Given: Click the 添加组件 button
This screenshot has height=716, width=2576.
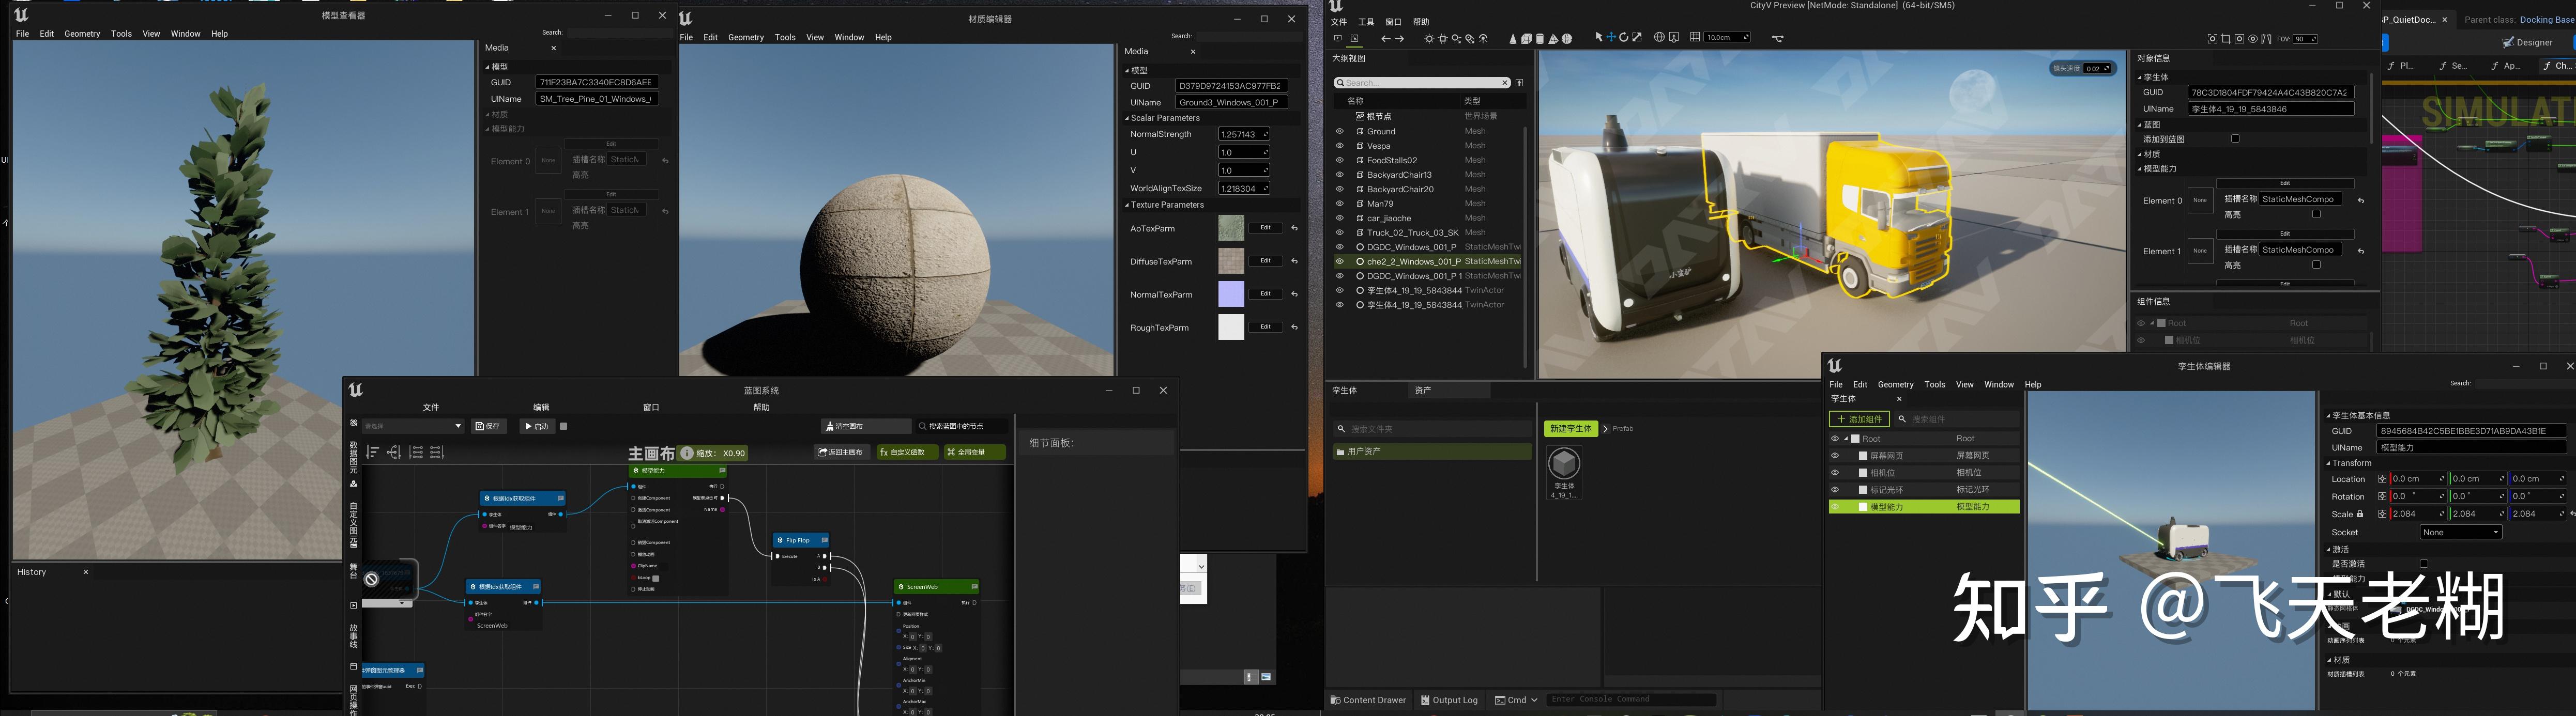Looking at the screenshot, I should click(1859, 419).
